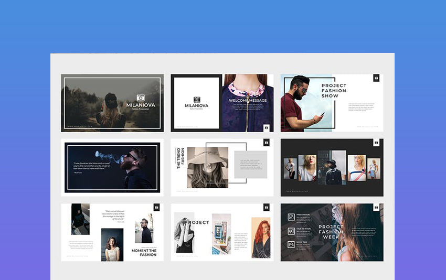The height and width of the screenshot is (280, 446).
Task: Click the Preparation pencil icon
Action: (x=291, y=217)
